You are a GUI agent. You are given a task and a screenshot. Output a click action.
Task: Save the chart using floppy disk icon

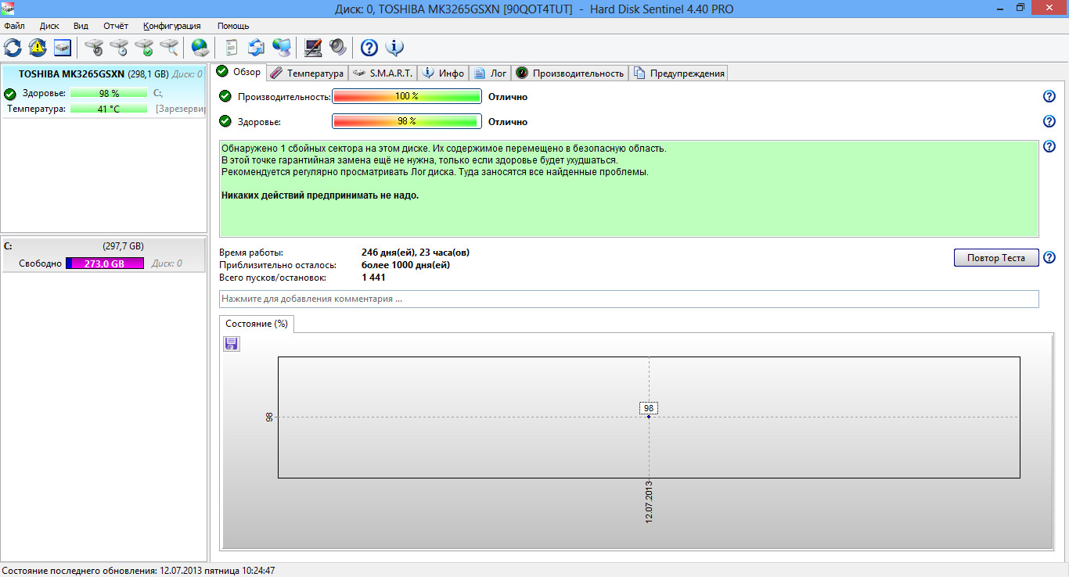pos(232,344)
